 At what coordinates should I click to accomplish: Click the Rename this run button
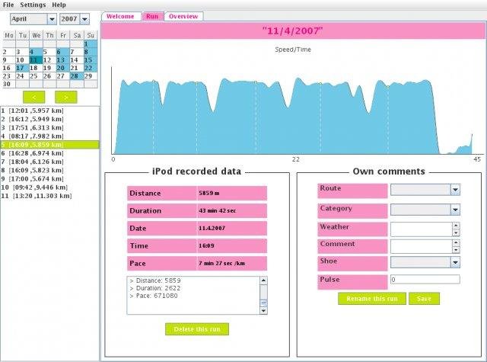tap(372, 299)
